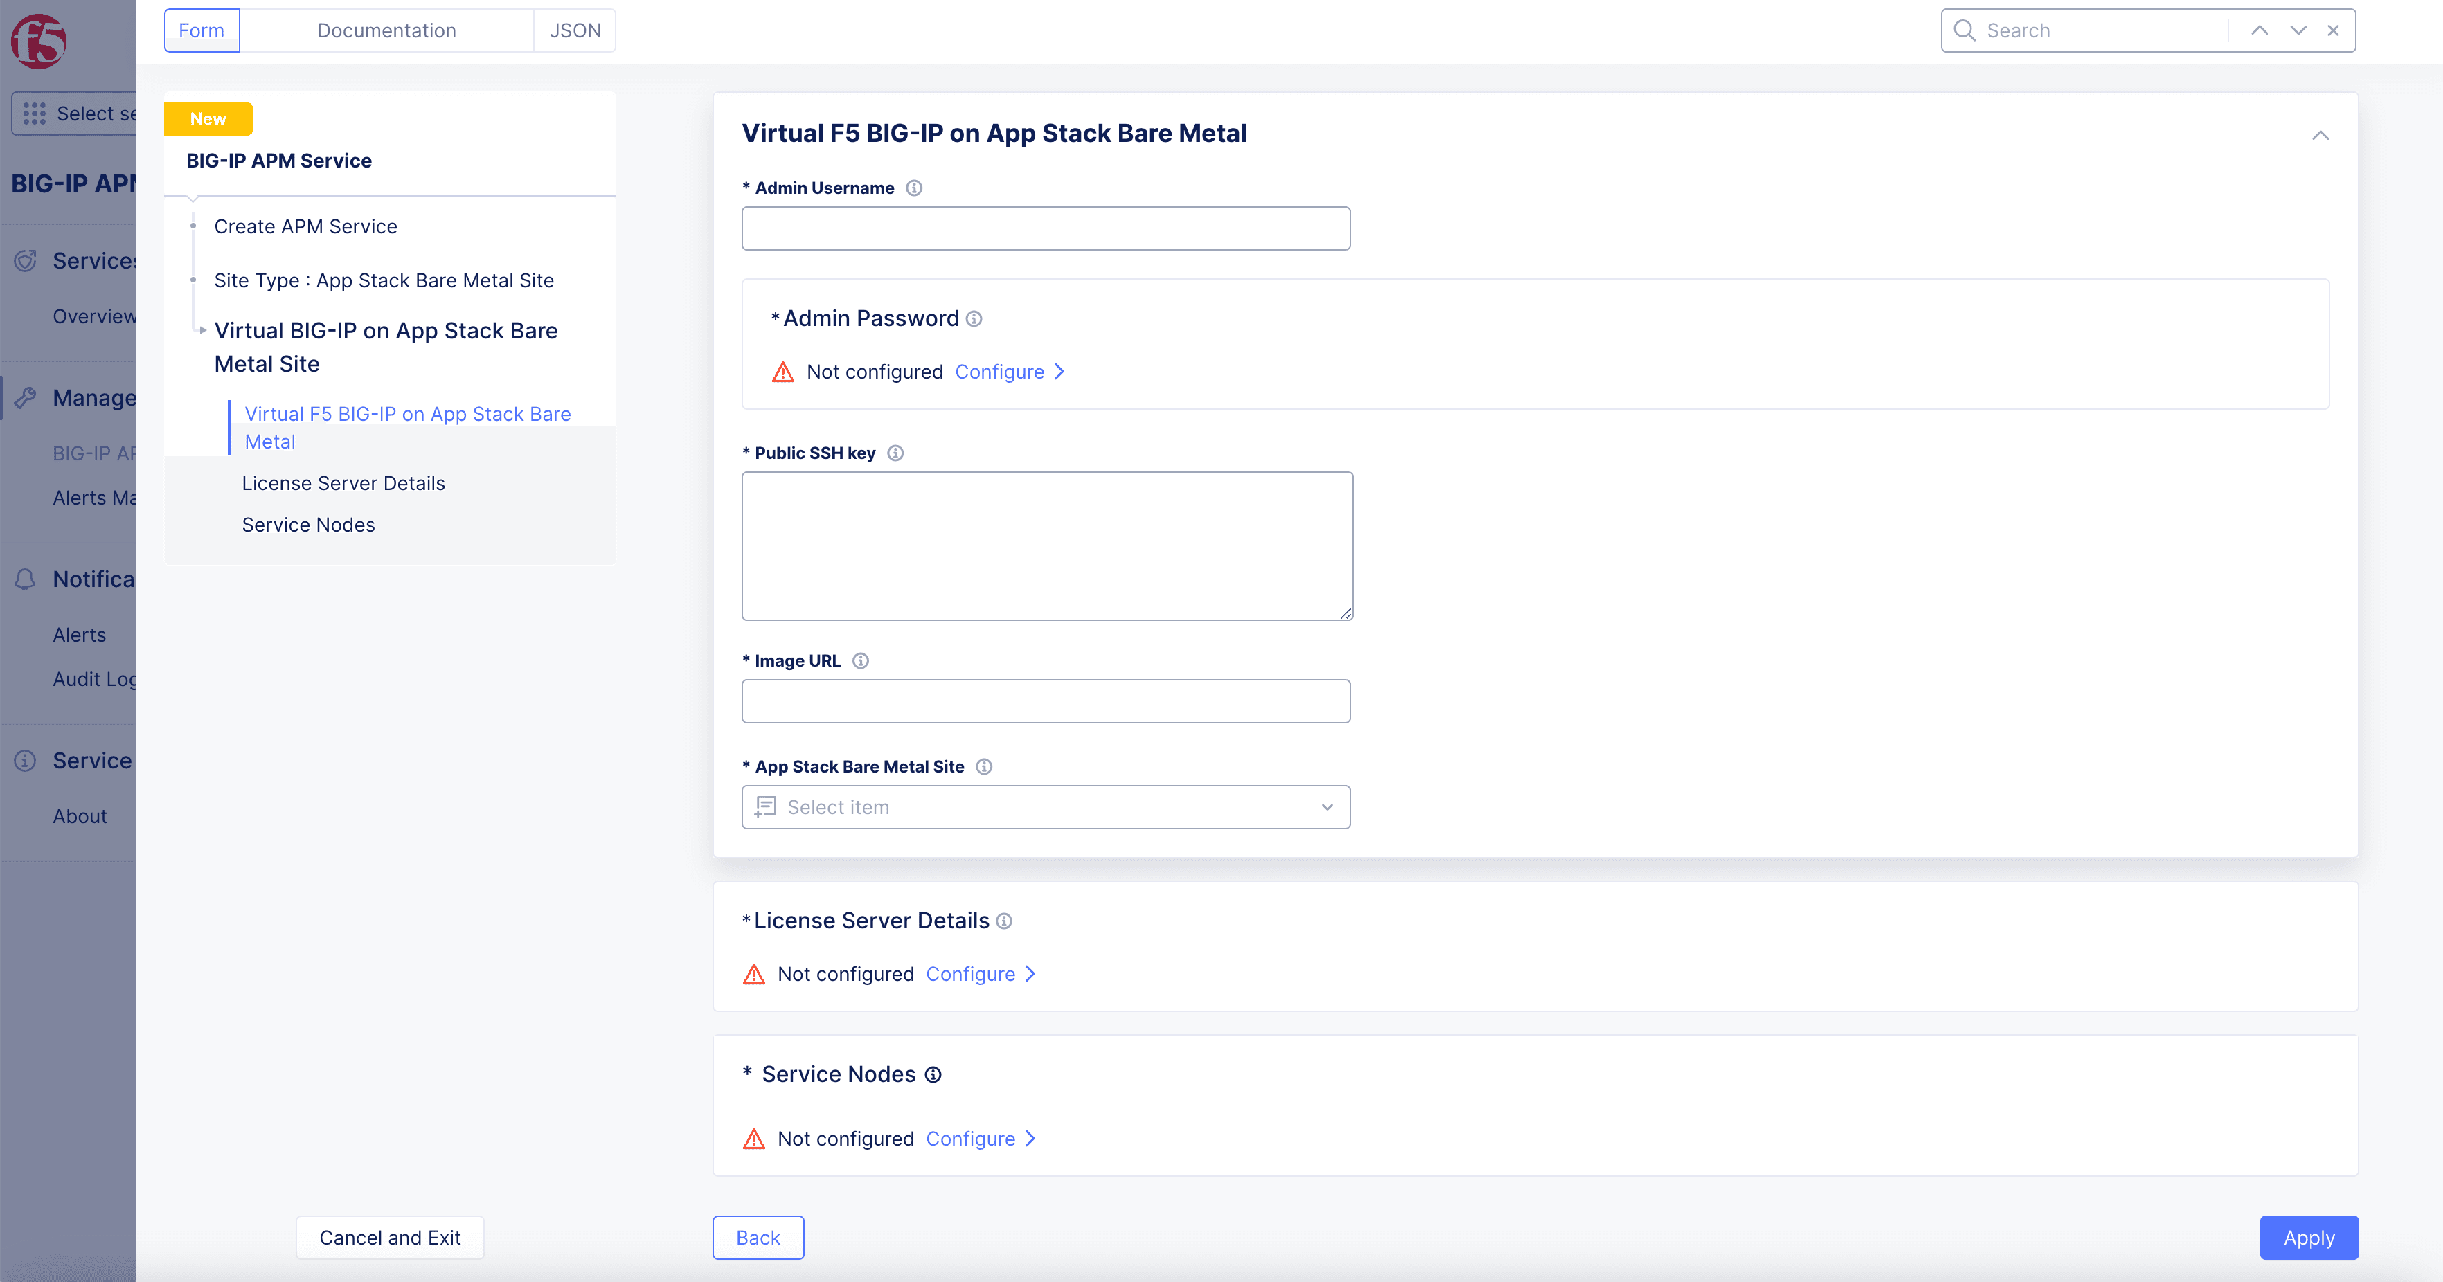Click the Back button
Image resolution: width=2443 pixels, height=1282 pixels.
[758, 1238]
